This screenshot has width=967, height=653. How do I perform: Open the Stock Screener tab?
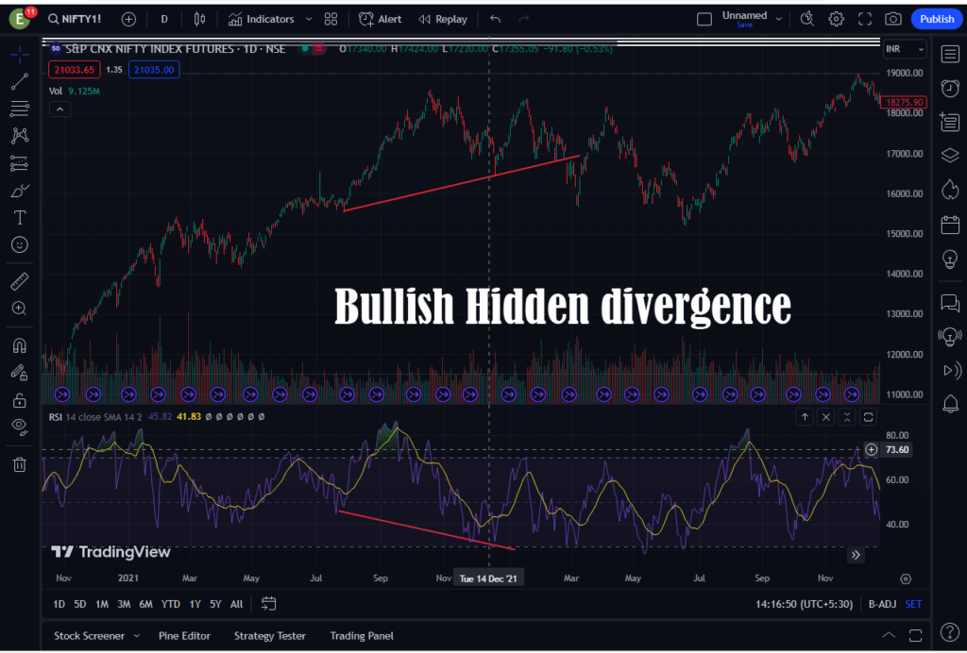(89, 636)
